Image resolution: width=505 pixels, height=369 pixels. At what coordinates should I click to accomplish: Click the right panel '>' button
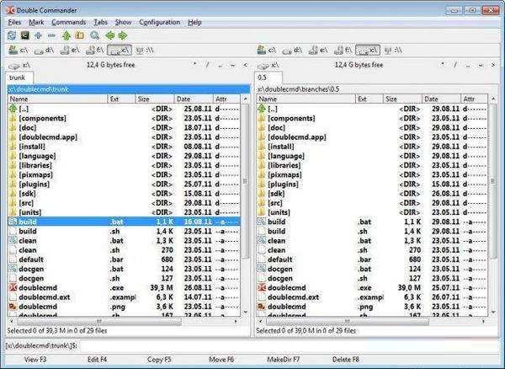[x=493, y=65]
